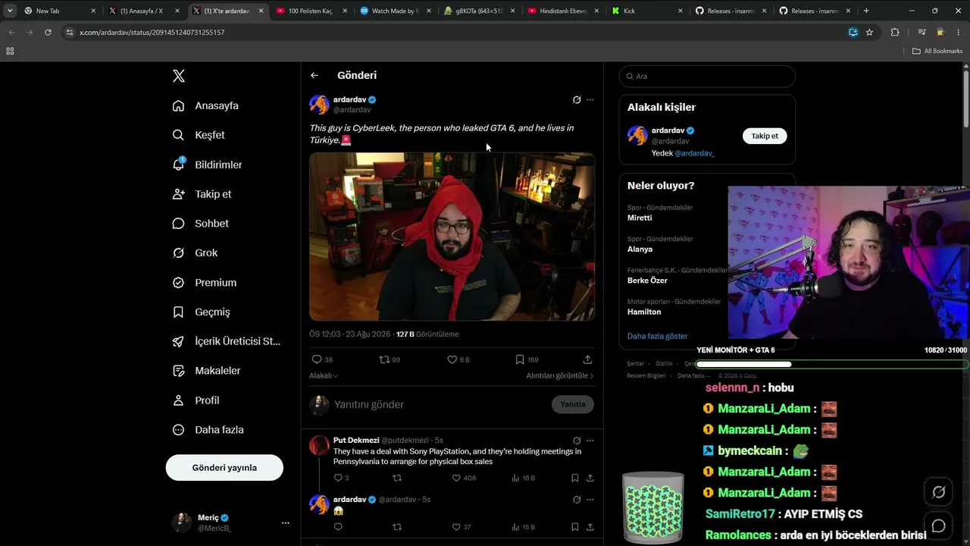Screen dimensions: 970x546
Task: Open the Chrome apps grid icon
Action: [x=10, y=51]
